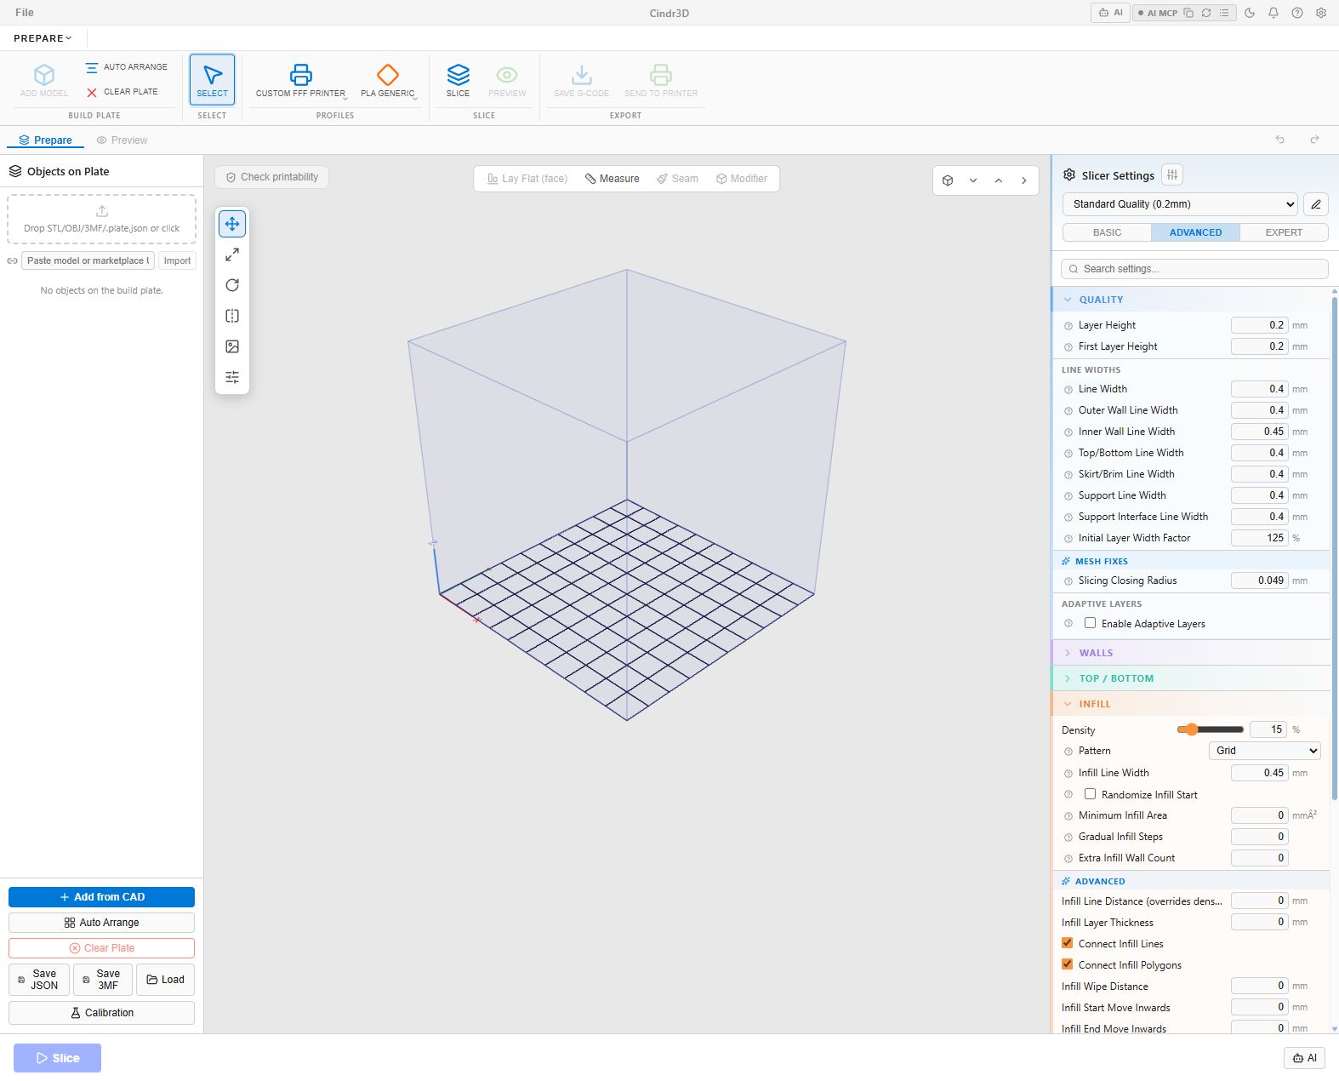Viewport: 1339px width, 1081px height.
Task: Activate the Select arrow tool
Action: [213, 80]
